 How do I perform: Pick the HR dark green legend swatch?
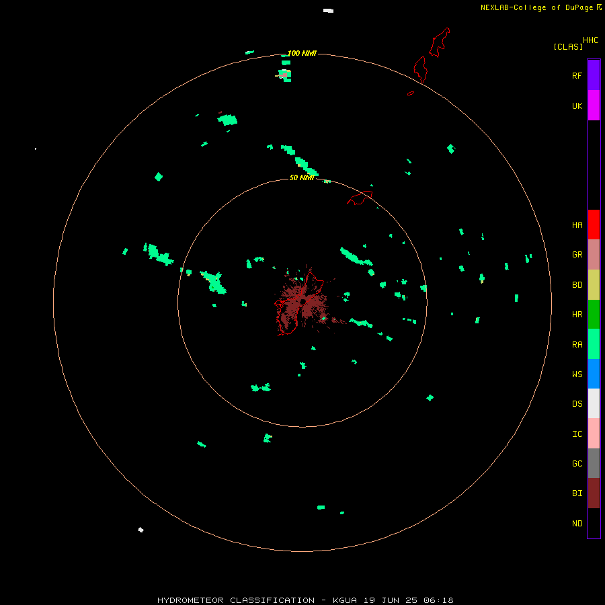[594, 315]
